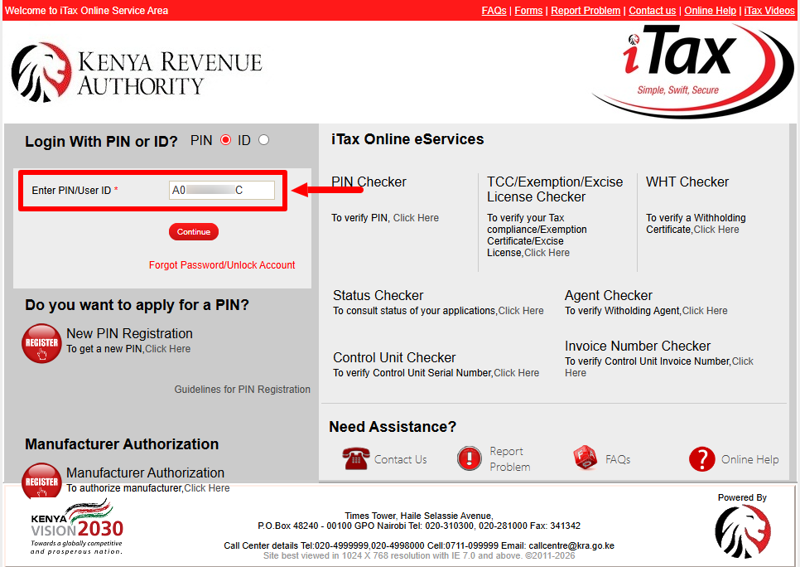Click the exclamation Report Problem icon
This screenshot has height=567, width=800.
pyautogui.click(x=470, y=458)
